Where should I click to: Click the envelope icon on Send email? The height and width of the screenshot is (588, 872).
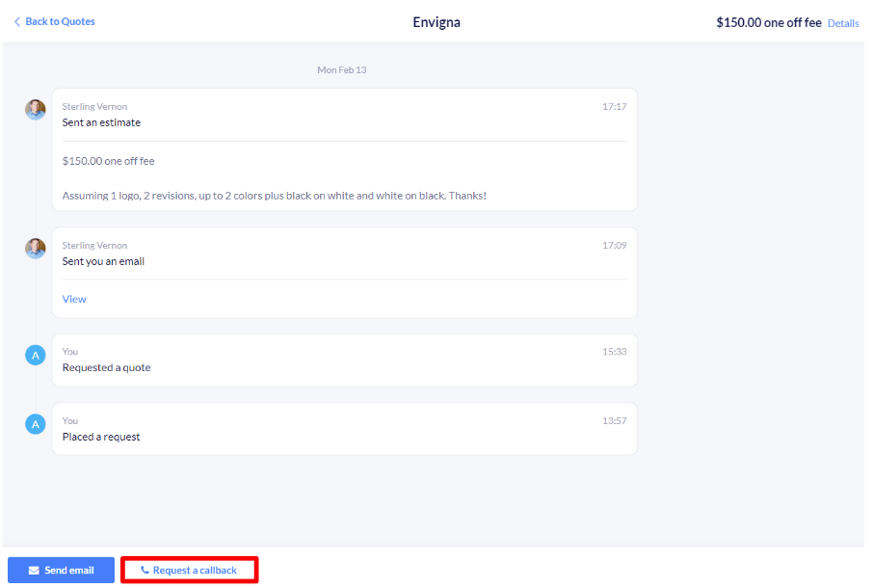click(34, 571)
